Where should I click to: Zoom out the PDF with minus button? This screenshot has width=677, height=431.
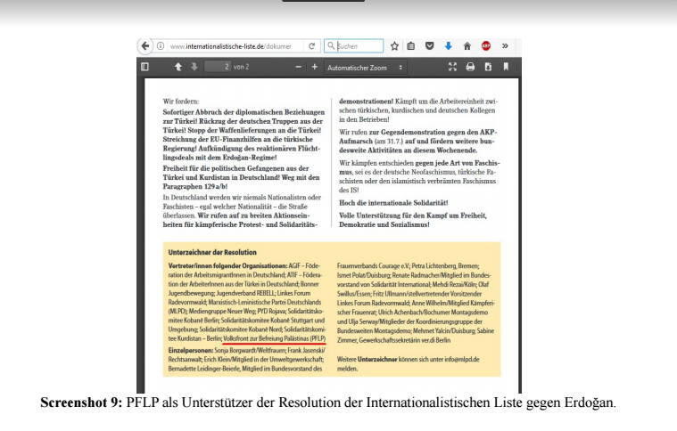(x=298, y=67)
